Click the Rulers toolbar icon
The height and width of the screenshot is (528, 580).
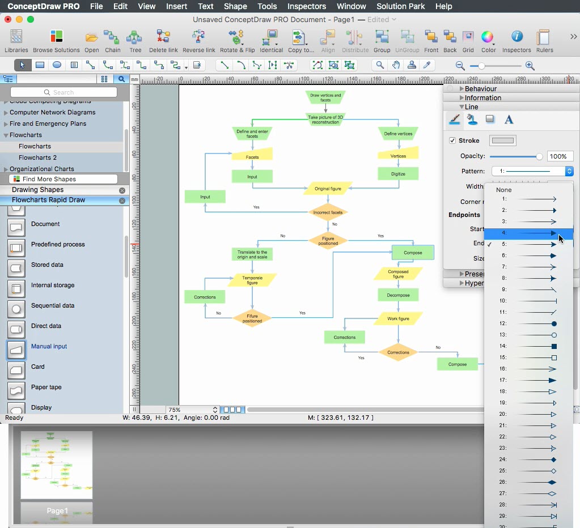(x=544, y=38)
